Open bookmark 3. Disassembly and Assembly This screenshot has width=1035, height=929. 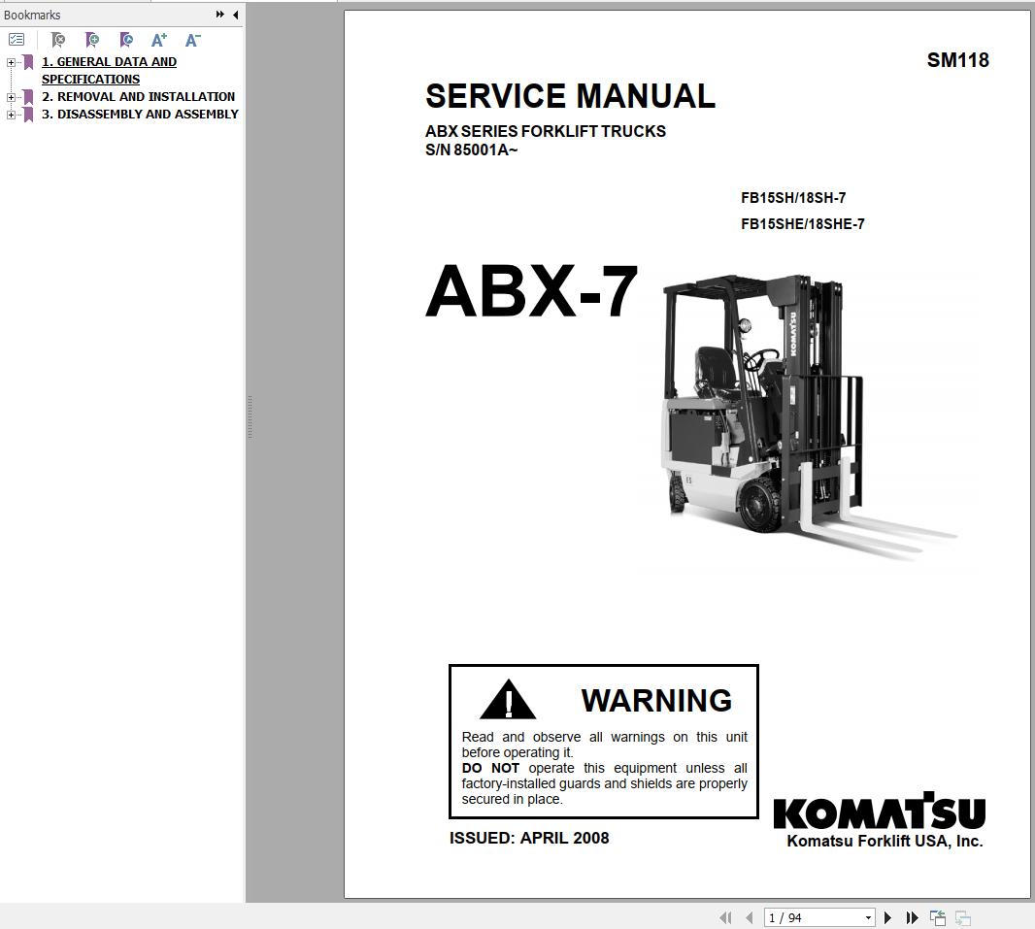(141, 114)
